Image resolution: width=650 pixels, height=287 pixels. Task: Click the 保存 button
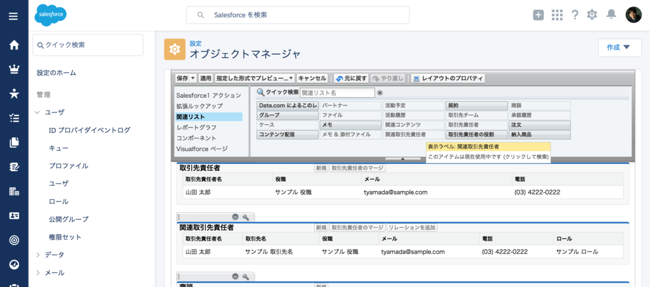(183, 78)
